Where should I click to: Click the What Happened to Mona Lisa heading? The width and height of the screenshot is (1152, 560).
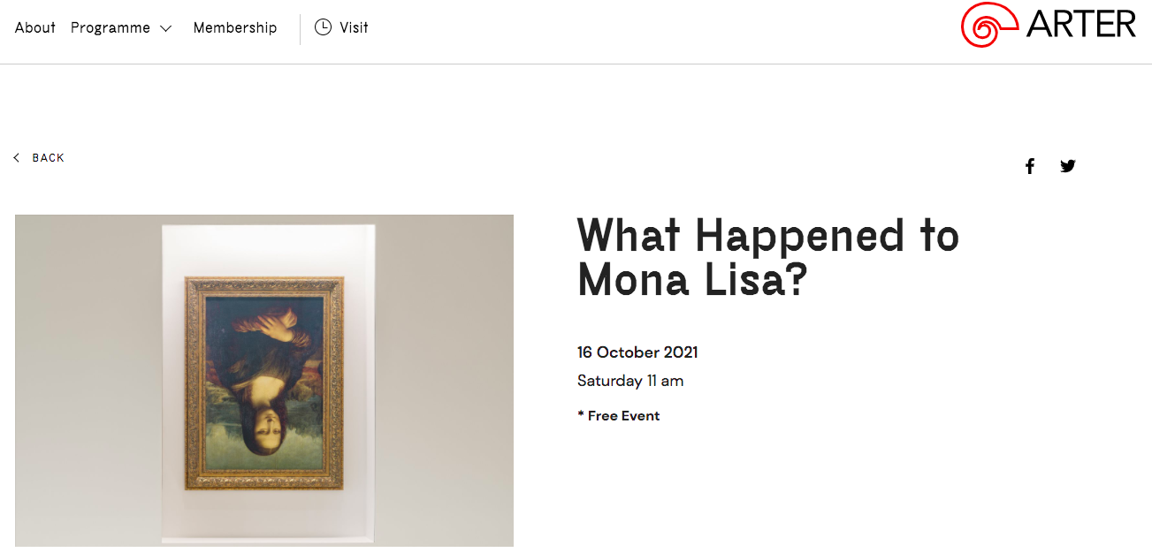[768, 257]
